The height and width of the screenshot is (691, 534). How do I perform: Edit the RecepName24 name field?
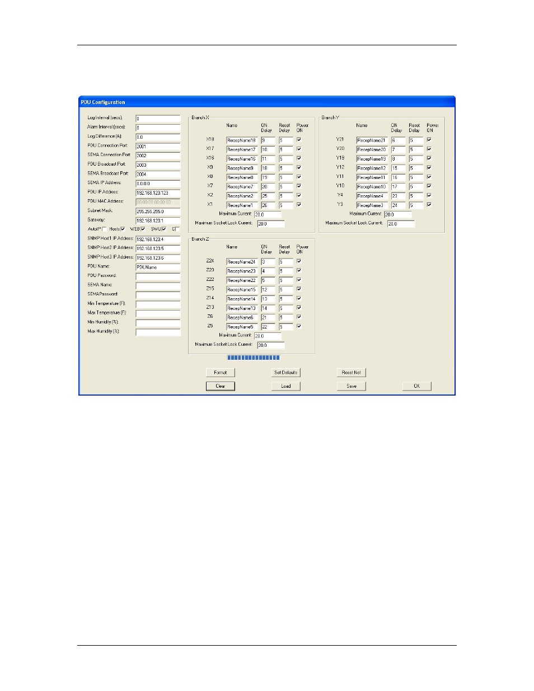pyautogui.click(x=242, y=262)
